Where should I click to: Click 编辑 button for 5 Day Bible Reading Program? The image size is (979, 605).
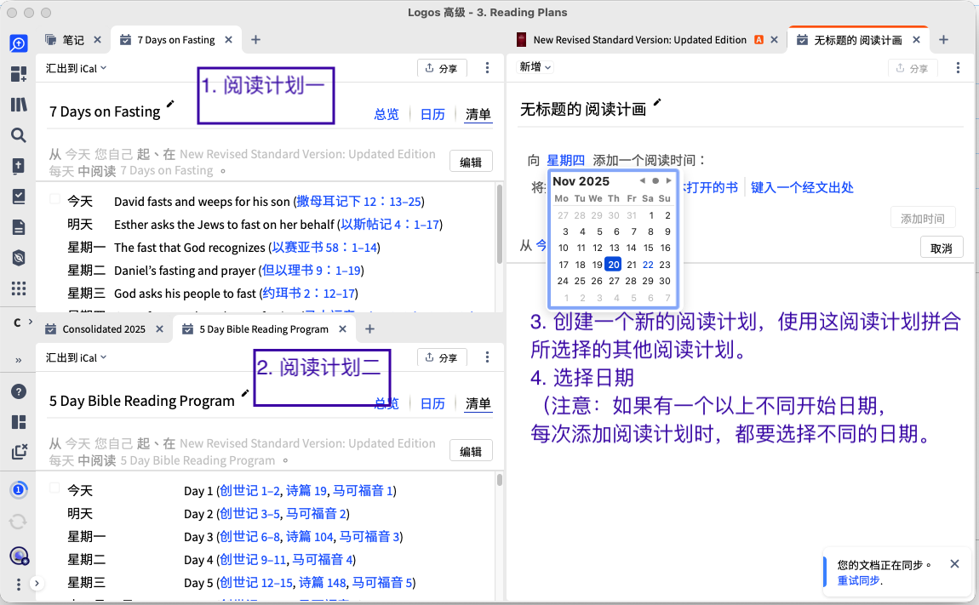(x=471, y=451)
